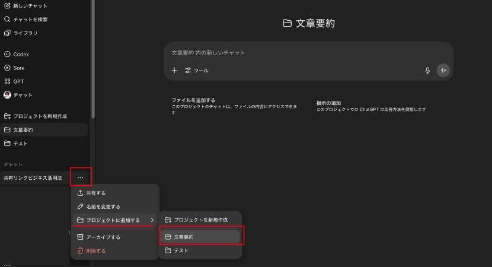Open Sora from the sidebar
492x267 pixels.
tap(14, 68)
